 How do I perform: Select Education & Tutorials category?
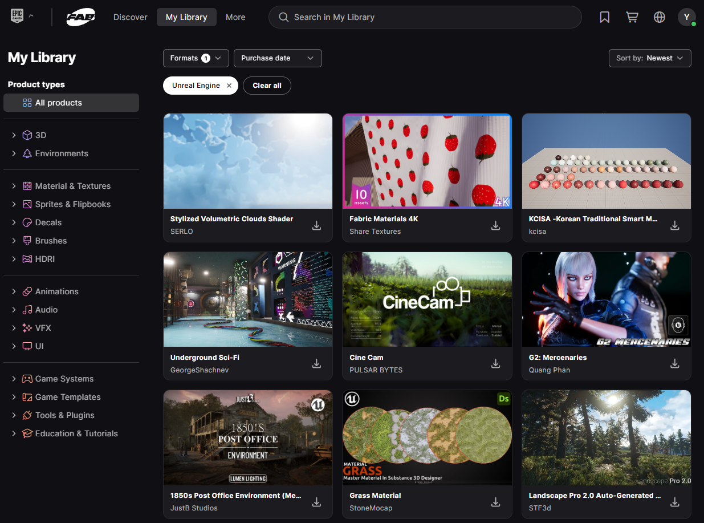[x=76, y=433]
